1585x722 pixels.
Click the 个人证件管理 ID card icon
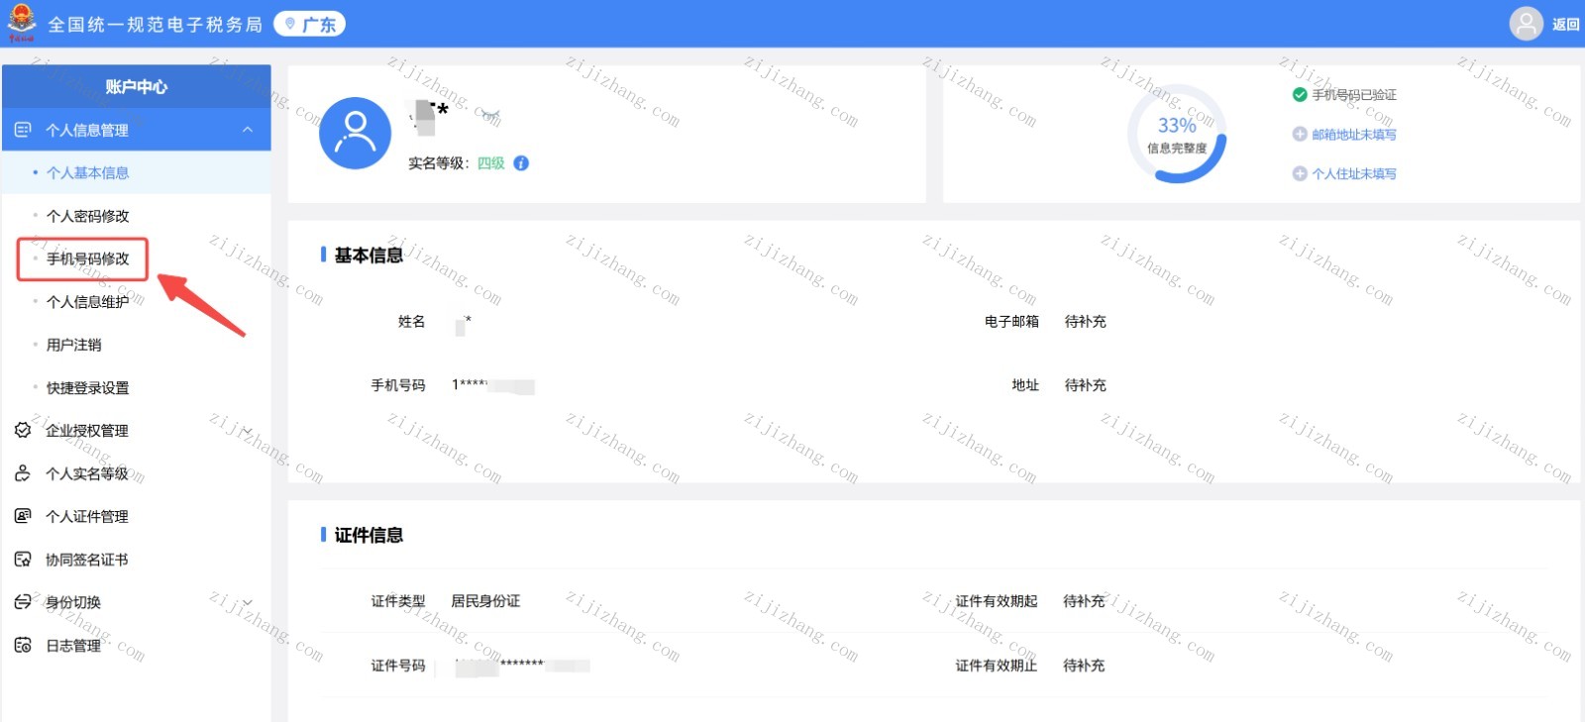23,516
